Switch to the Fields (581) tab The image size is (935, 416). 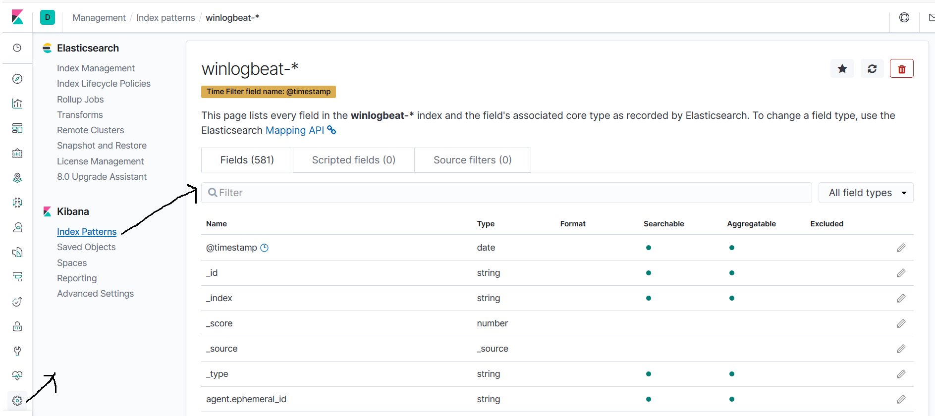247,160
